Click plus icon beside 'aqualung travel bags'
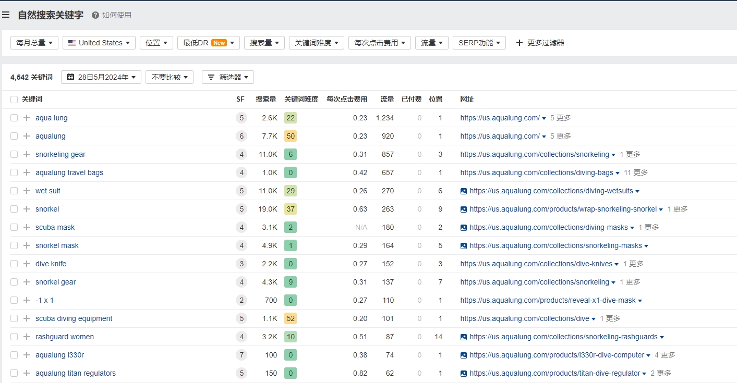Image resolution: width=737 pixels, height=383 pixels. pos(27,172)
